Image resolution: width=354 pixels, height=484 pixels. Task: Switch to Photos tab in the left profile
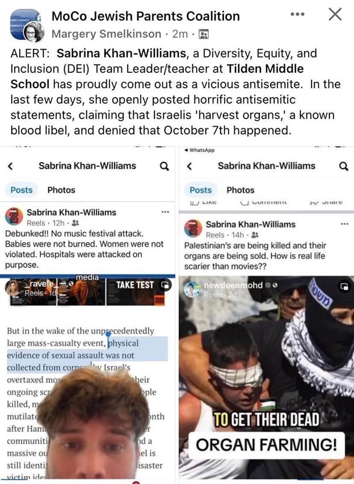(x=61, y=190)
